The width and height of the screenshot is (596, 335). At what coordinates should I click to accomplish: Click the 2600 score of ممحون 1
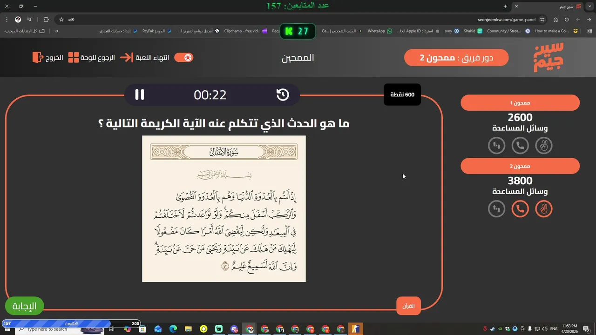tap(520, 118)
